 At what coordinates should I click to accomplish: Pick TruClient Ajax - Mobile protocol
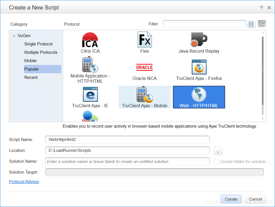(144, 97)
